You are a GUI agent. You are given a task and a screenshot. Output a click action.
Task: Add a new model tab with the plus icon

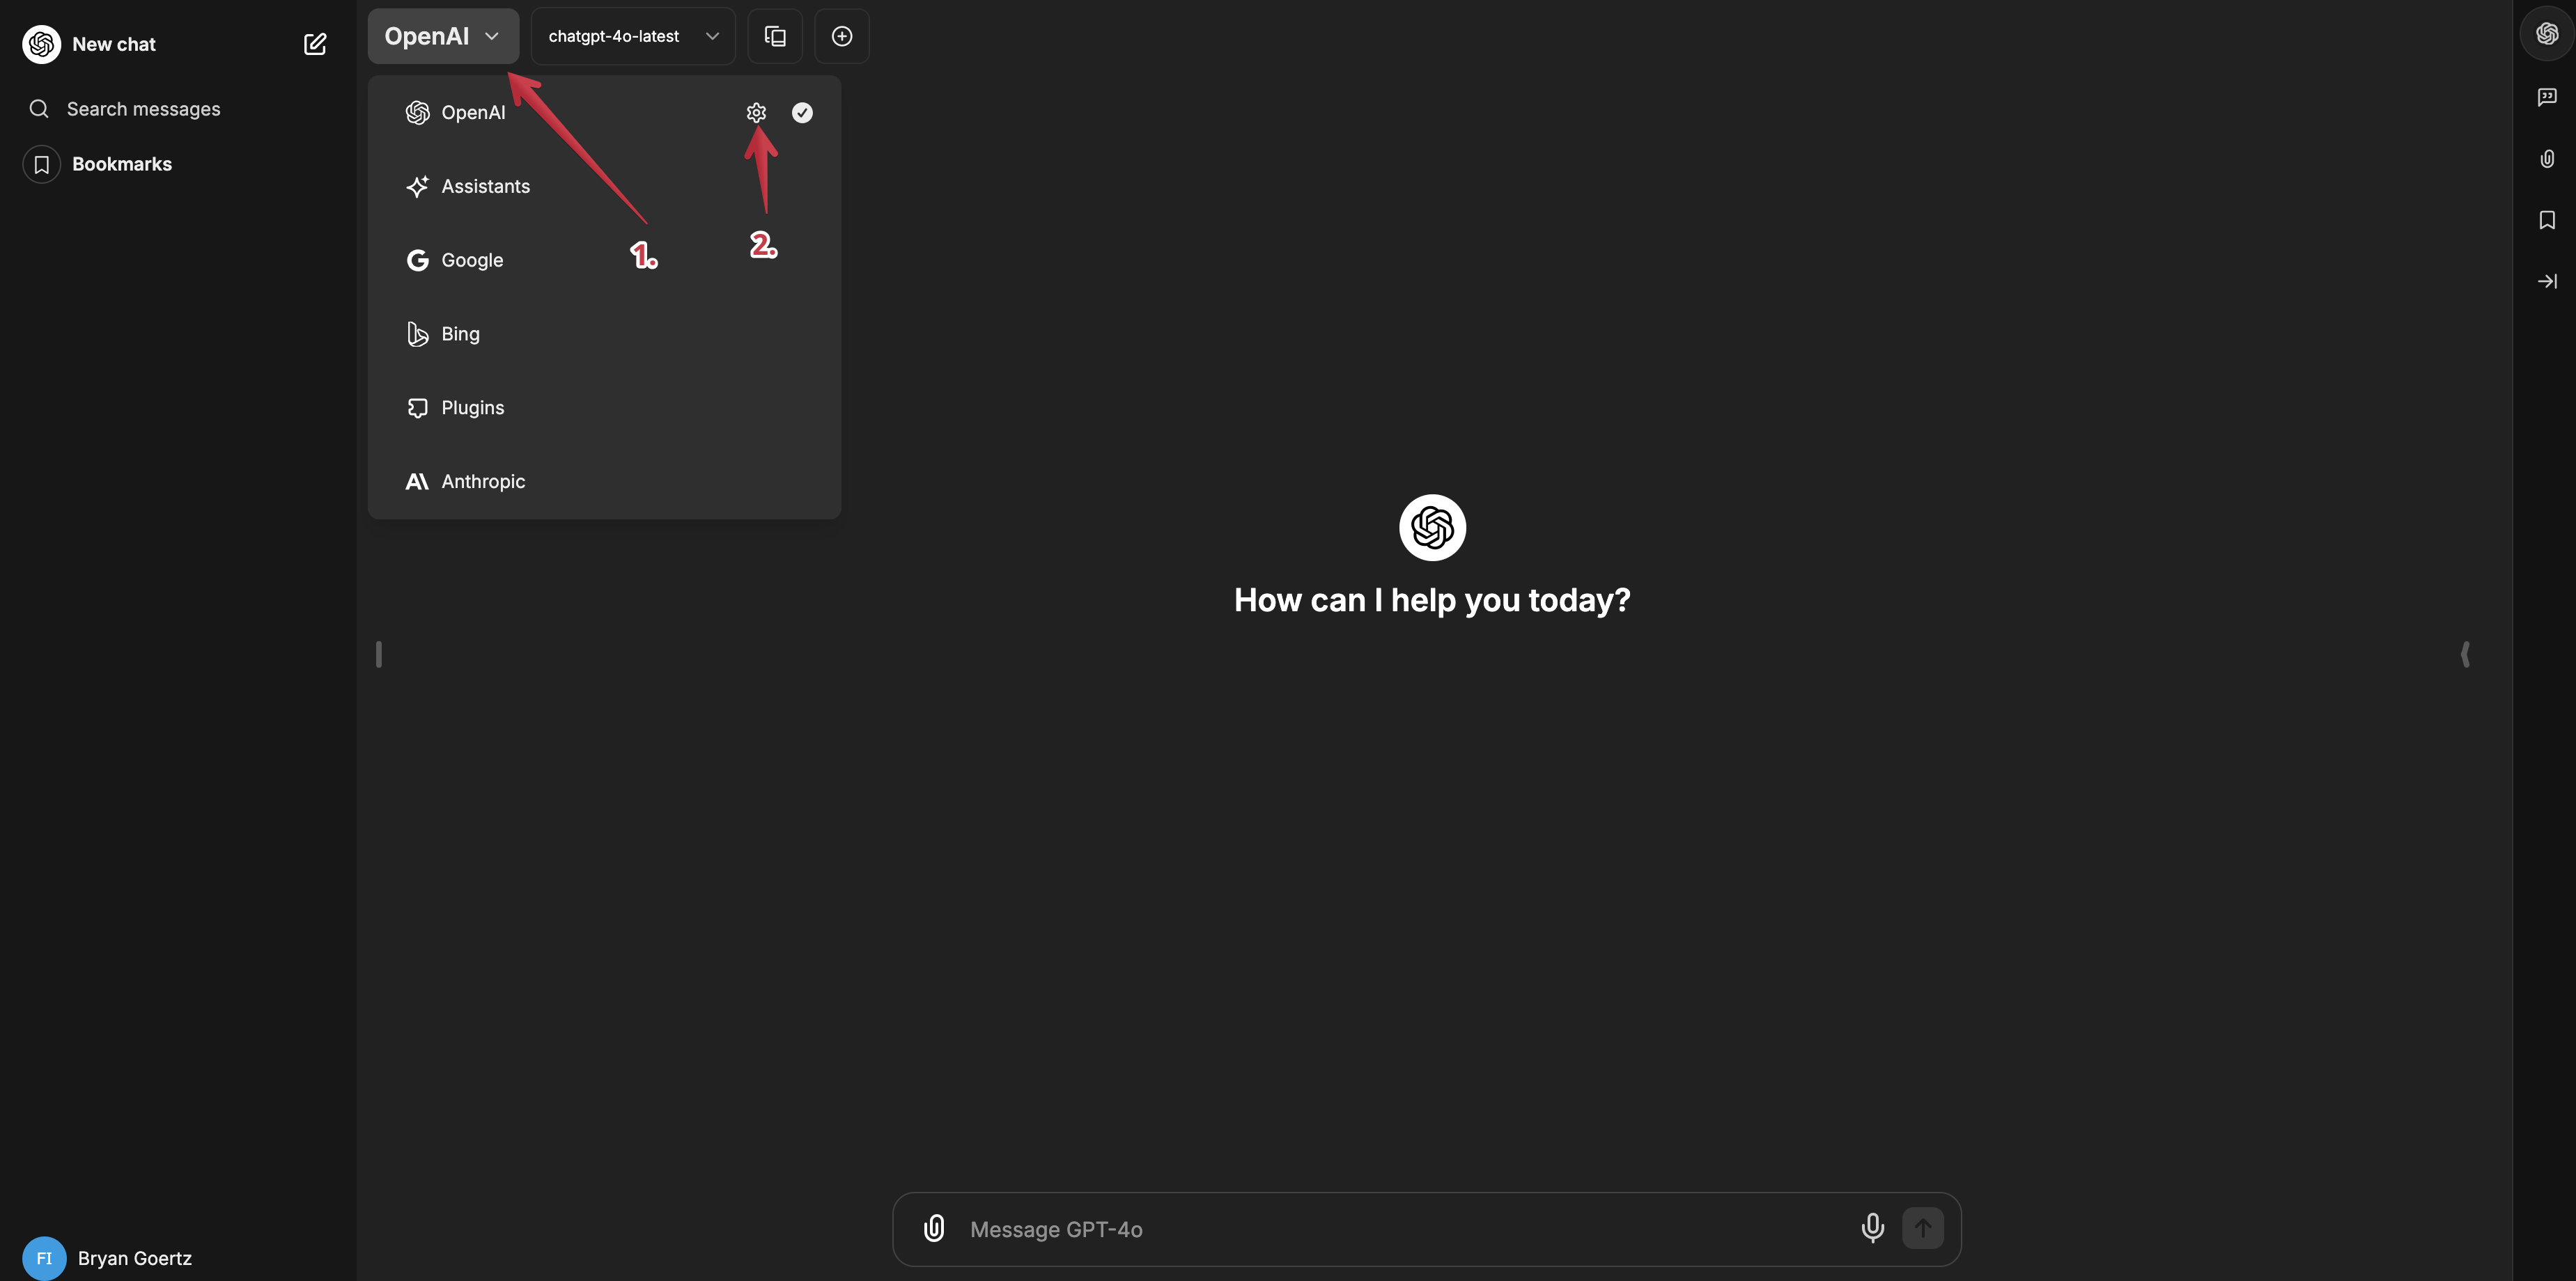click(x=841, y=36)
